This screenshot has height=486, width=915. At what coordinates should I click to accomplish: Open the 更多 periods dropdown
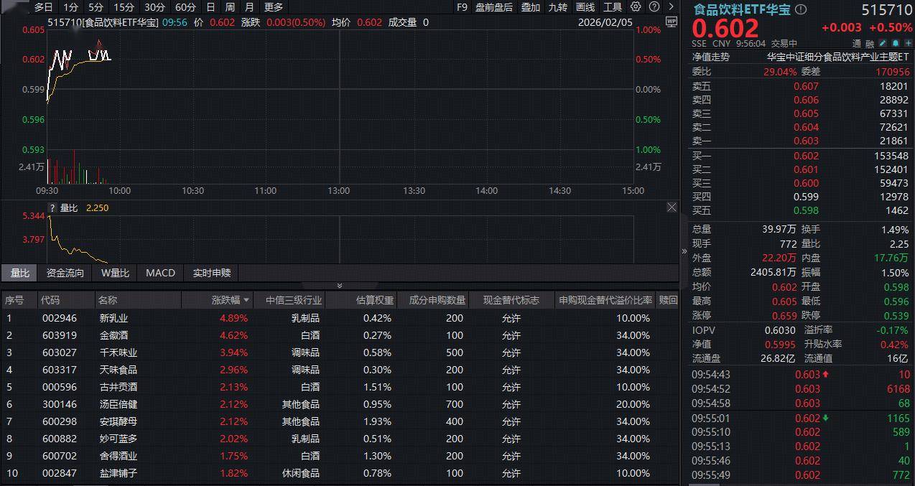(x=274, y=7)
